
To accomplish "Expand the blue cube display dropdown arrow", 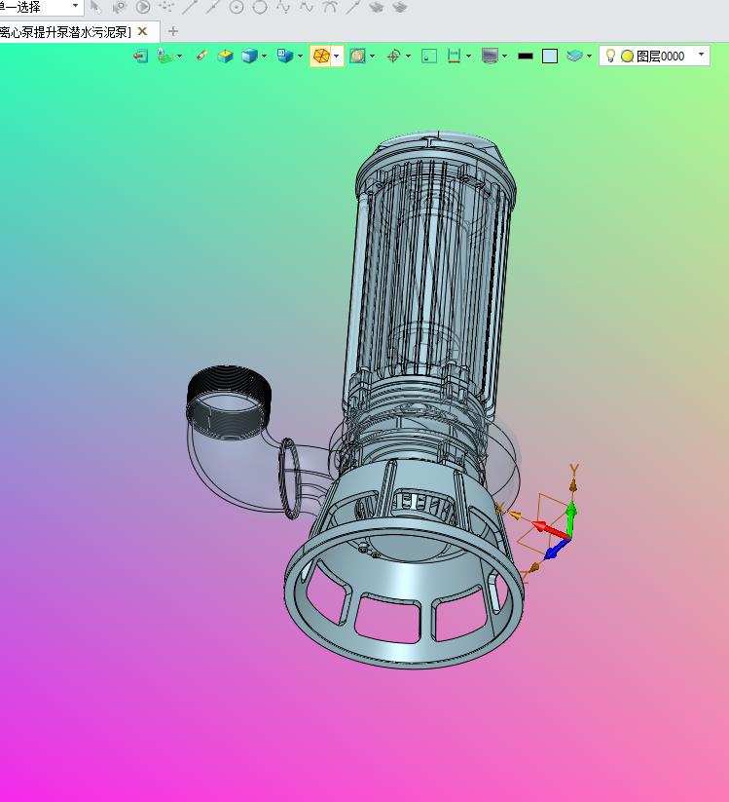I will pyautogui.click(x=264, y=56).
